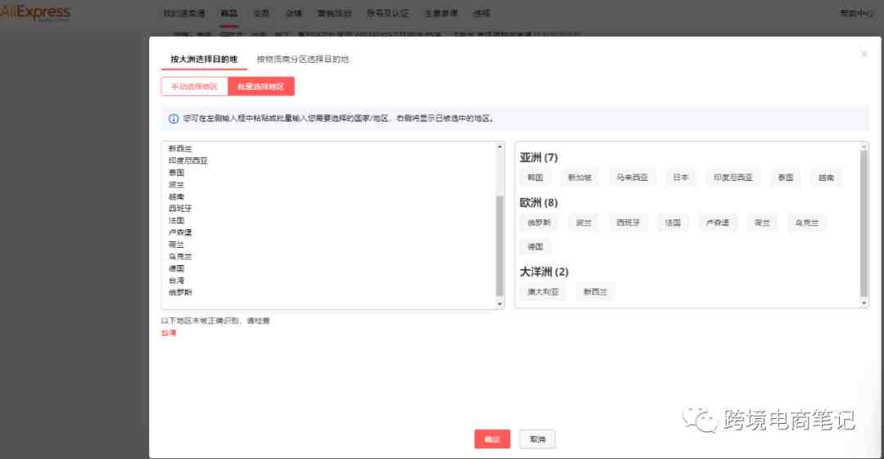The width and height of the screenshot is (884, 459).
Task: Switch to 按物流商分区选择目的地 tab
Action: pos(303,59)
